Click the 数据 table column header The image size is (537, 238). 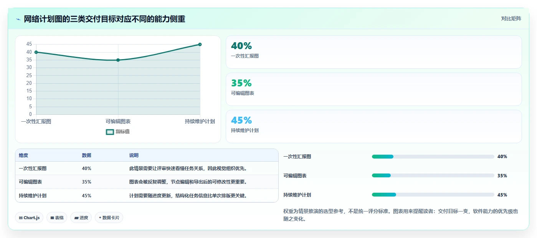coord(87,155)
